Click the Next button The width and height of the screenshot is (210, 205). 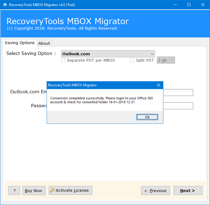[188, 191]
